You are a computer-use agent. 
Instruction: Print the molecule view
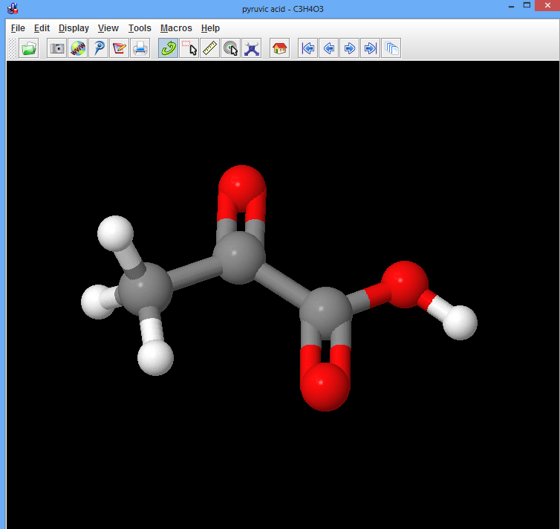[x=140, y=49]
